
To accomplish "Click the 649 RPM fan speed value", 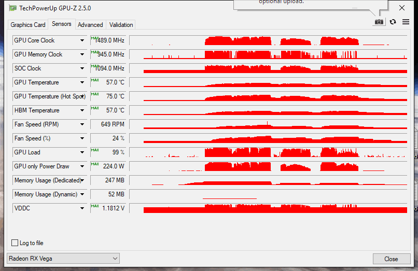I will click(108, 124).
